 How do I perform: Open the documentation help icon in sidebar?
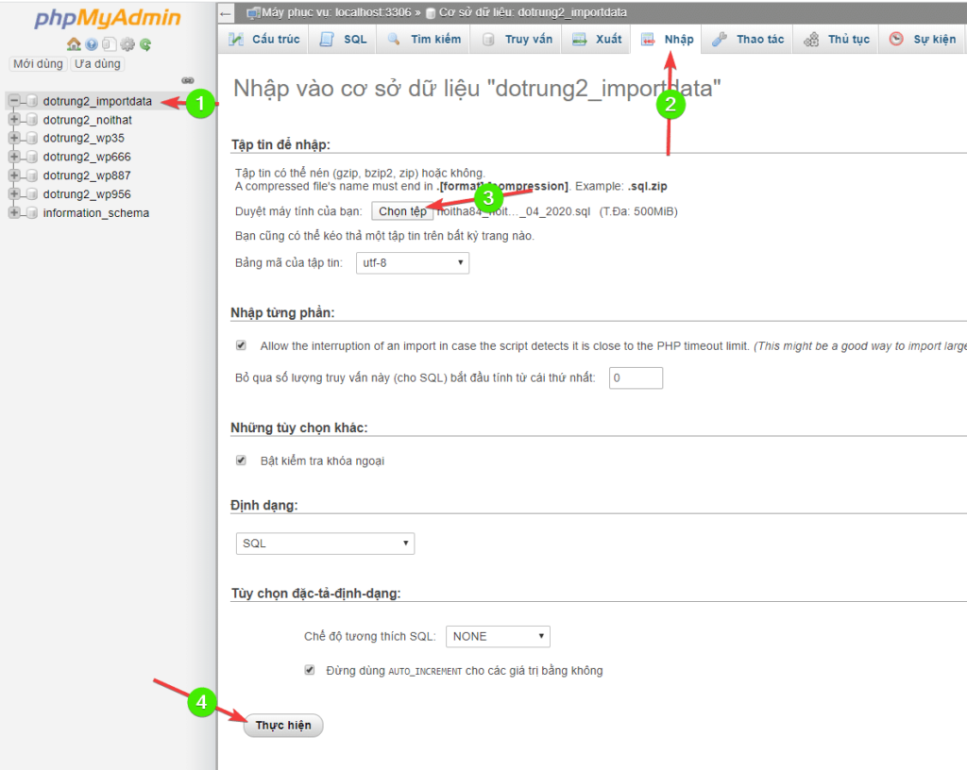pos(92,44)
